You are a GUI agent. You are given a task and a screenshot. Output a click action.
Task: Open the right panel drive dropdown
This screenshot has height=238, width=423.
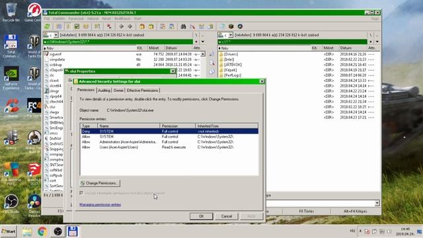pos(231,35)
